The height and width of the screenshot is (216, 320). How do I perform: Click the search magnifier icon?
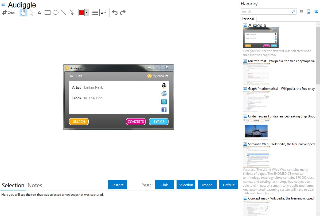(294, 11)
